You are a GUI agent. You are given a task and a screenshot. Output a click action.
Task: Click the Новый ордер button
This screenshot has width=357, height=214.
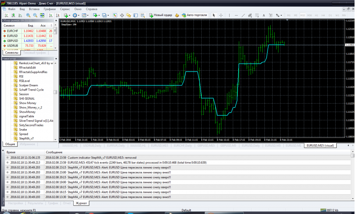tap(161, 15)
